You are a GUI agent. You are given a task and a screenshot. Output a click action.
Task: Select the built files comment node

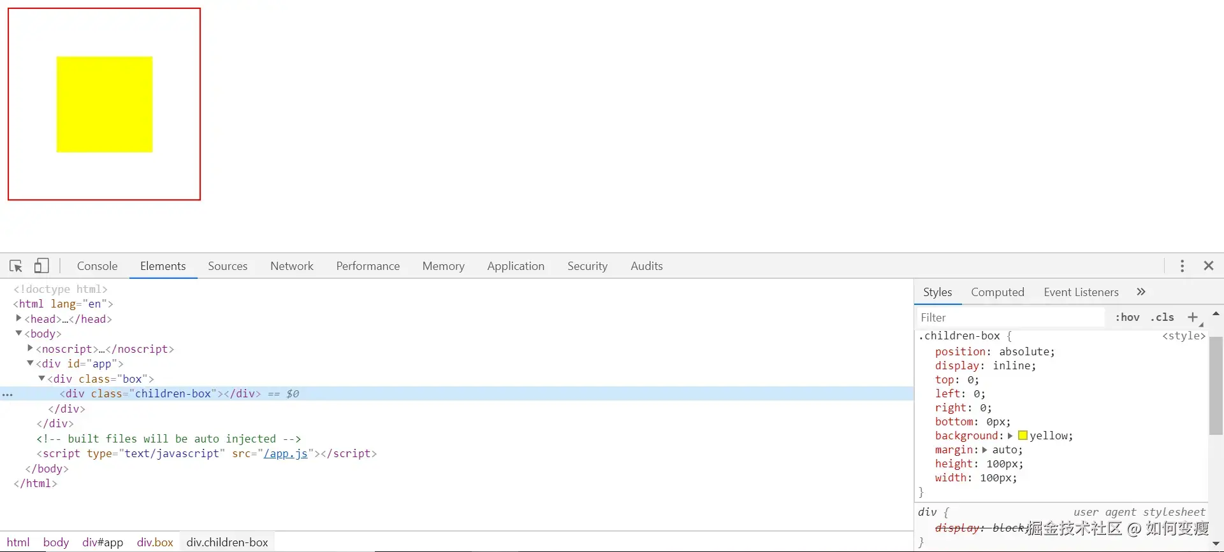coord(169,439)
